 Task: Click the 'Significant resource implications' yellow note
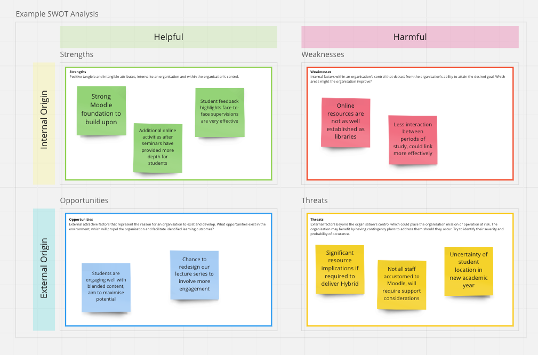tap(340, 269)
